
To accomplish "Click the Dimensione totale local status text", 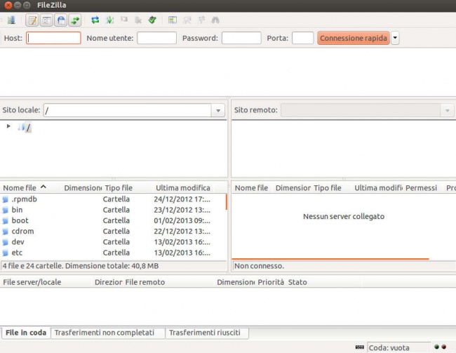I will [112, 266].
